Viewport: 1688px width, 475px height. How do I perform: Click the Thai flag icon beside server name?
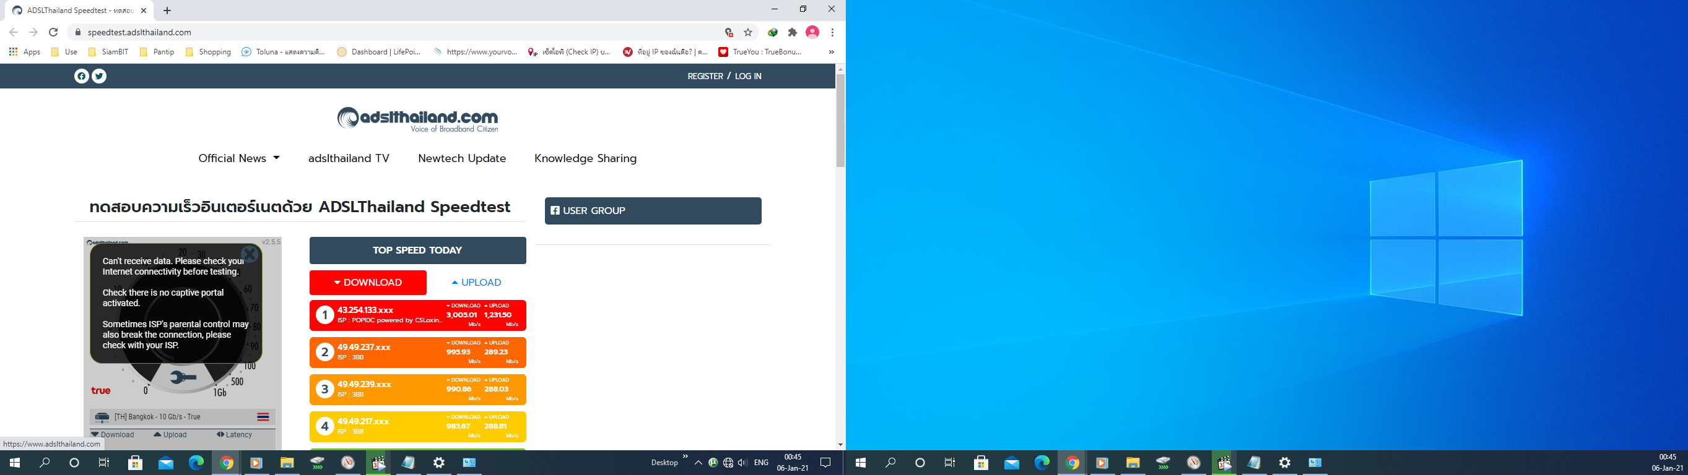click(263, 417)
